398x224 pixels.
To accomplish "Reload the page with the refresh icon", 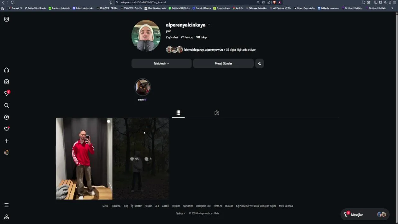I will point(12,2).
